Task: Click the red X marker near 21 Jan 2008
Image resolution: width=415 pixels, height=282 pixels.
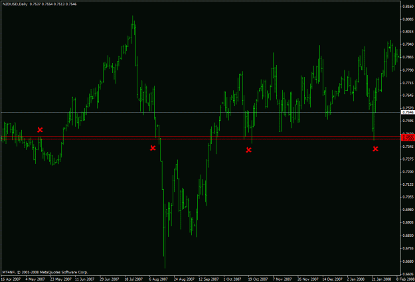Action: point(375,149)
